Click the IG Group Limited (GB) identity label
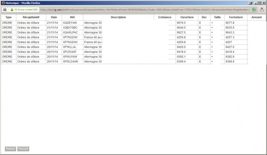 pos(26,10)
